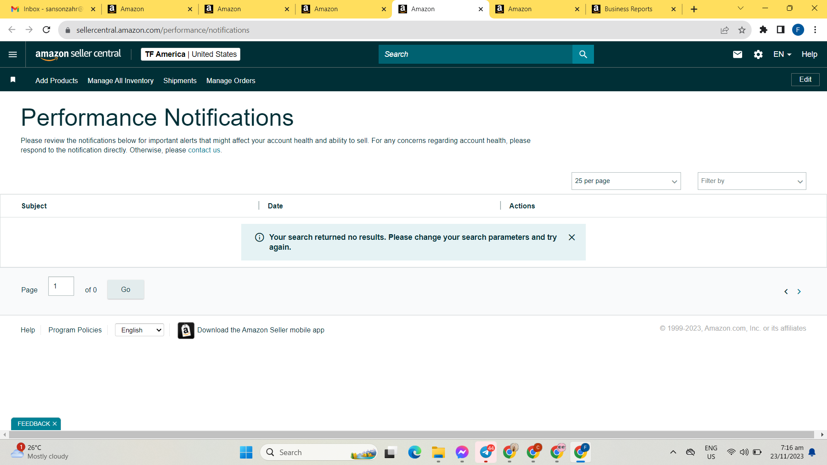Switch to the Inbox Gmail tab
827x465 pixels.
pyautogui.click(x=53, y=9)
